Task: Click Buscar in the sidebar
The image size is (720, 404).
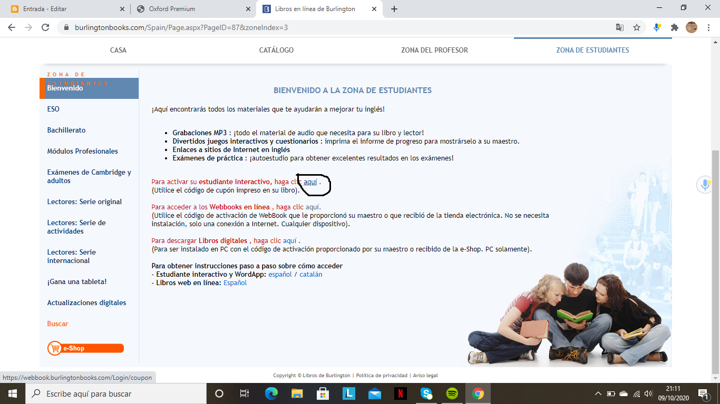Action: coord(57,324)
